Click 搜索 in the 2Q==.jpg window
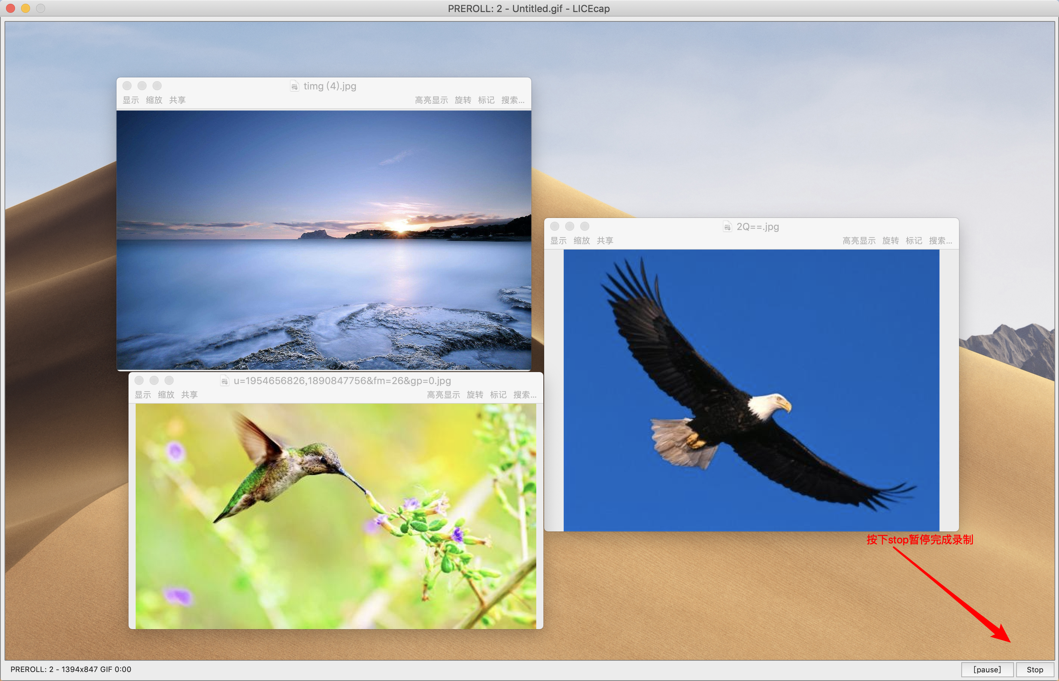Image resolution: width=1059 pixels, height=681 pixels. click(941, 241)
